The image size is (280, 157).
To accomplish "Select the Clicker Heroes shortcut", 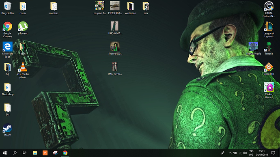I will (269, 90).
